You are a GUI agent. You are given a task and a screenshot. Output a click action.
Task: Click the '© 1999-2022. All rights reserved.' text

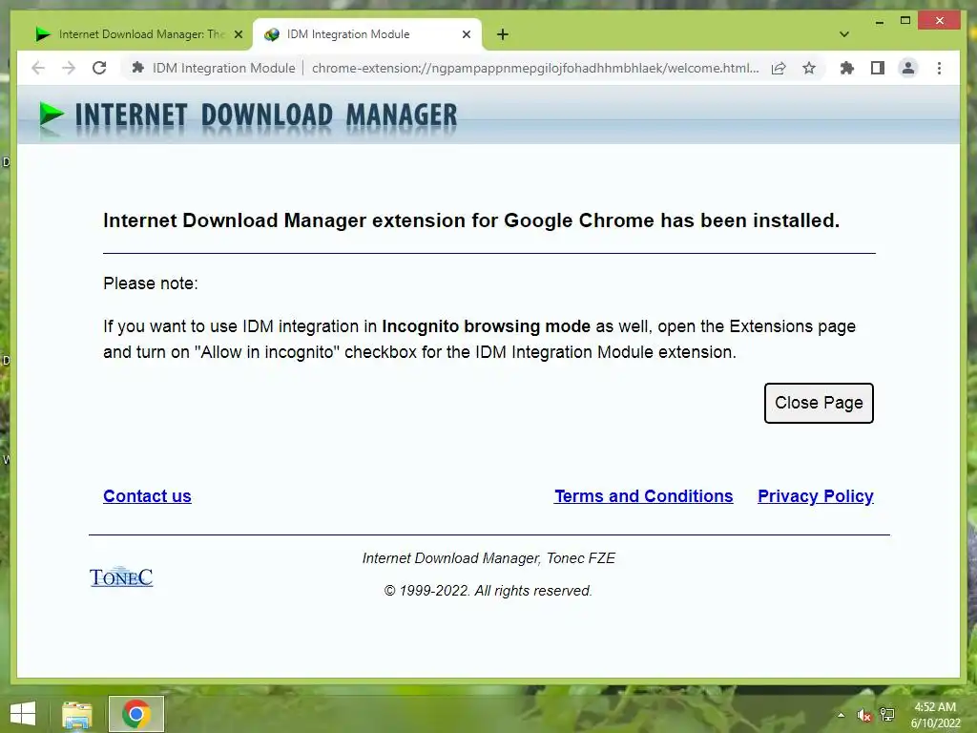tap(488, 591)
